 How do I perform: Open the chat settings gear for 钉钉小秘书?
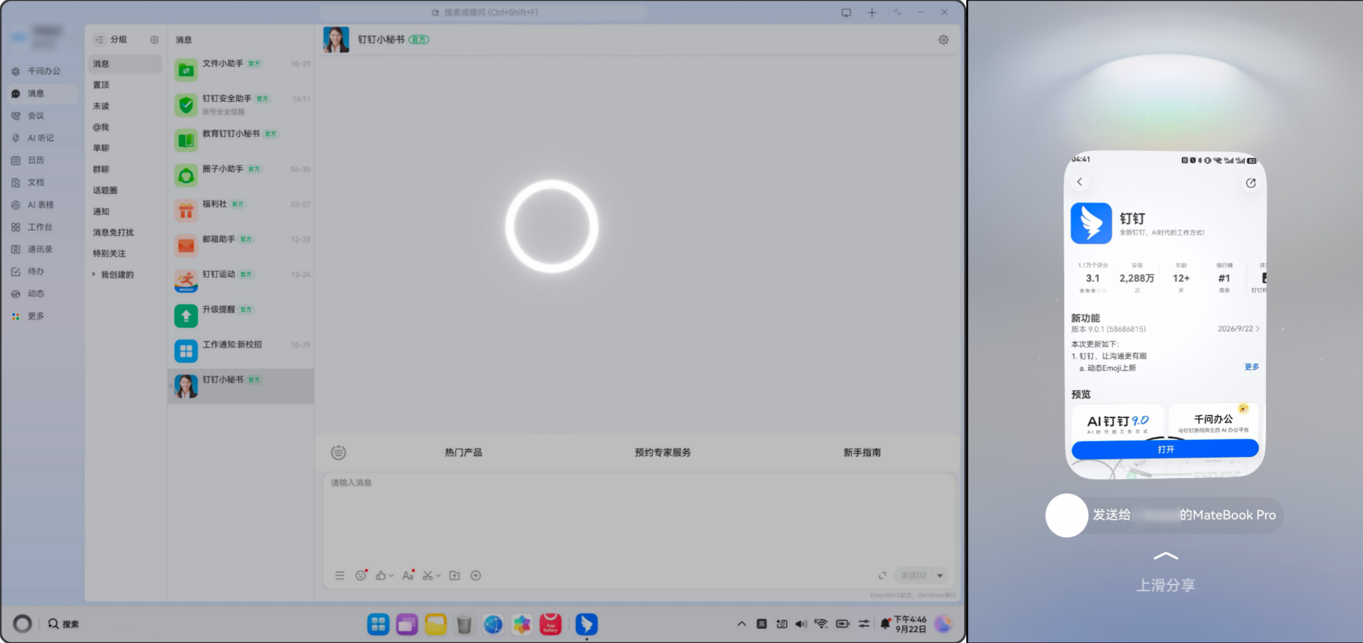click(x=943, y=40)
